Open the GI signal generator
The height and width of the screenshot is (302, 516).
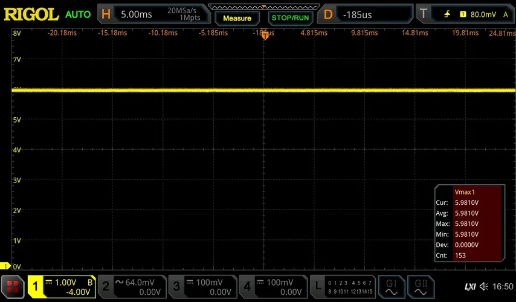[x=391, y=286]
